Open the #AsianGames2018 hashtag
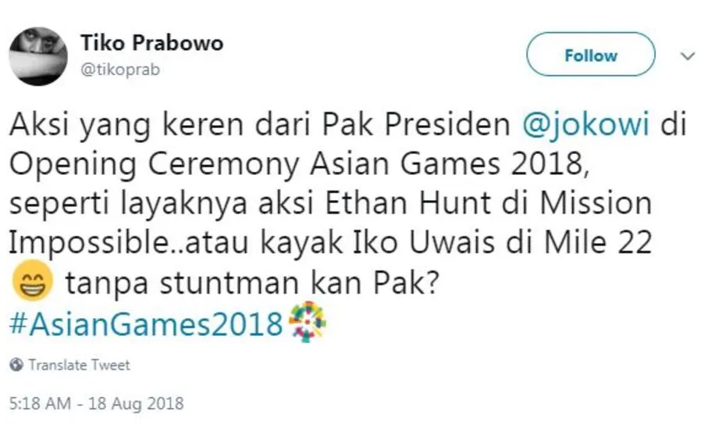This screenshot has height=425, width=715. click(x=146, y=324)
